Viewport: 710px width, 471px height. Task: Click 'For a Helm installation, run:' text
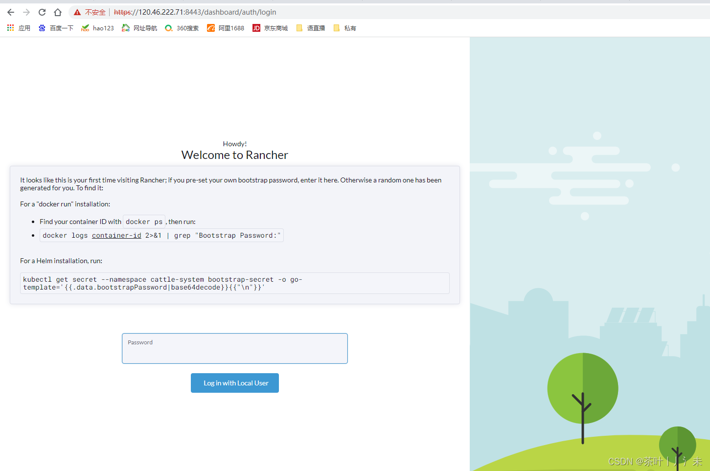coord(61,261)
